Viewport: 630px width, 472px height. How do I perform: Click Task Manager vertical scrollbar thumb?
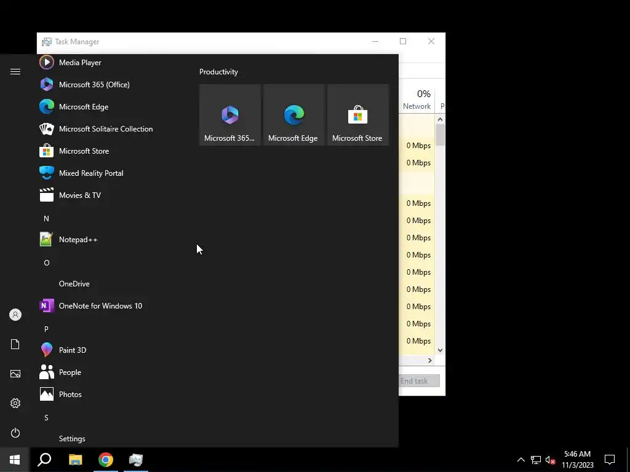(441, 135)
